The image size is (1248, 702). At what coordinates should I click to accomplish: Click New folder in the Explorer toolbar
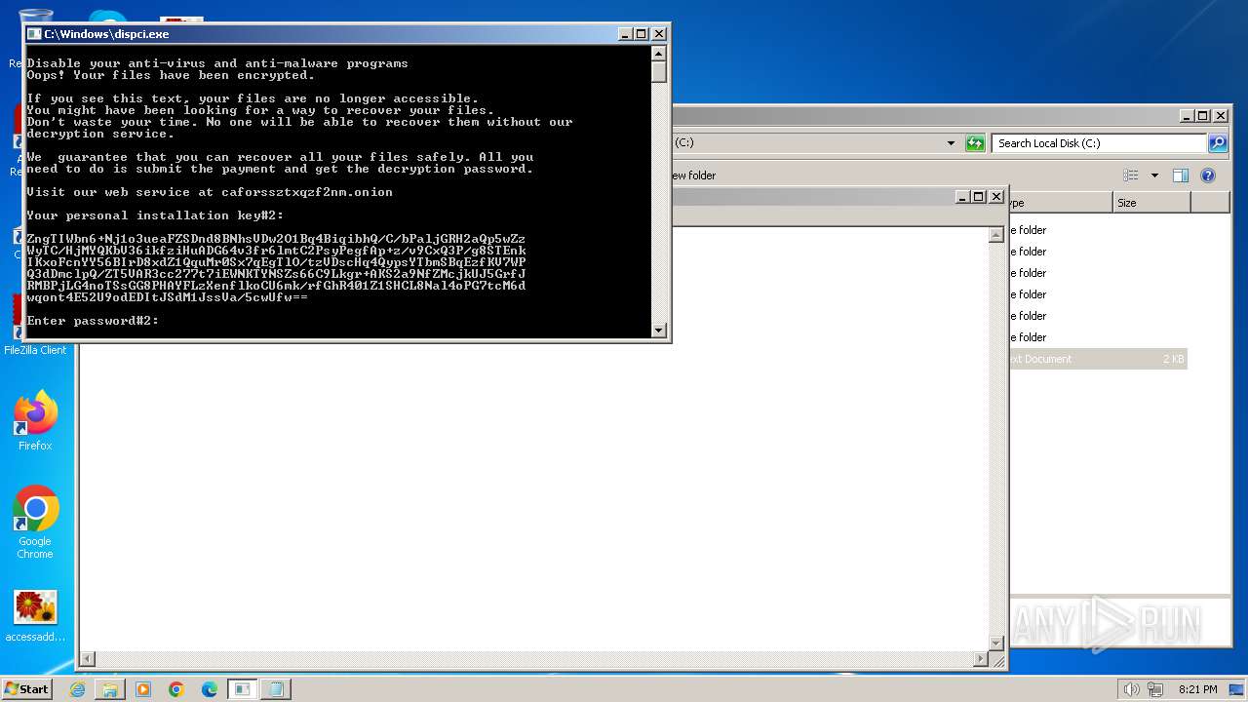[x=693, y=175]
